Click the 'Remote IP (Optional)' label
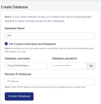The height and width of the screenshot is (104, 101). (x=18, y=74)
